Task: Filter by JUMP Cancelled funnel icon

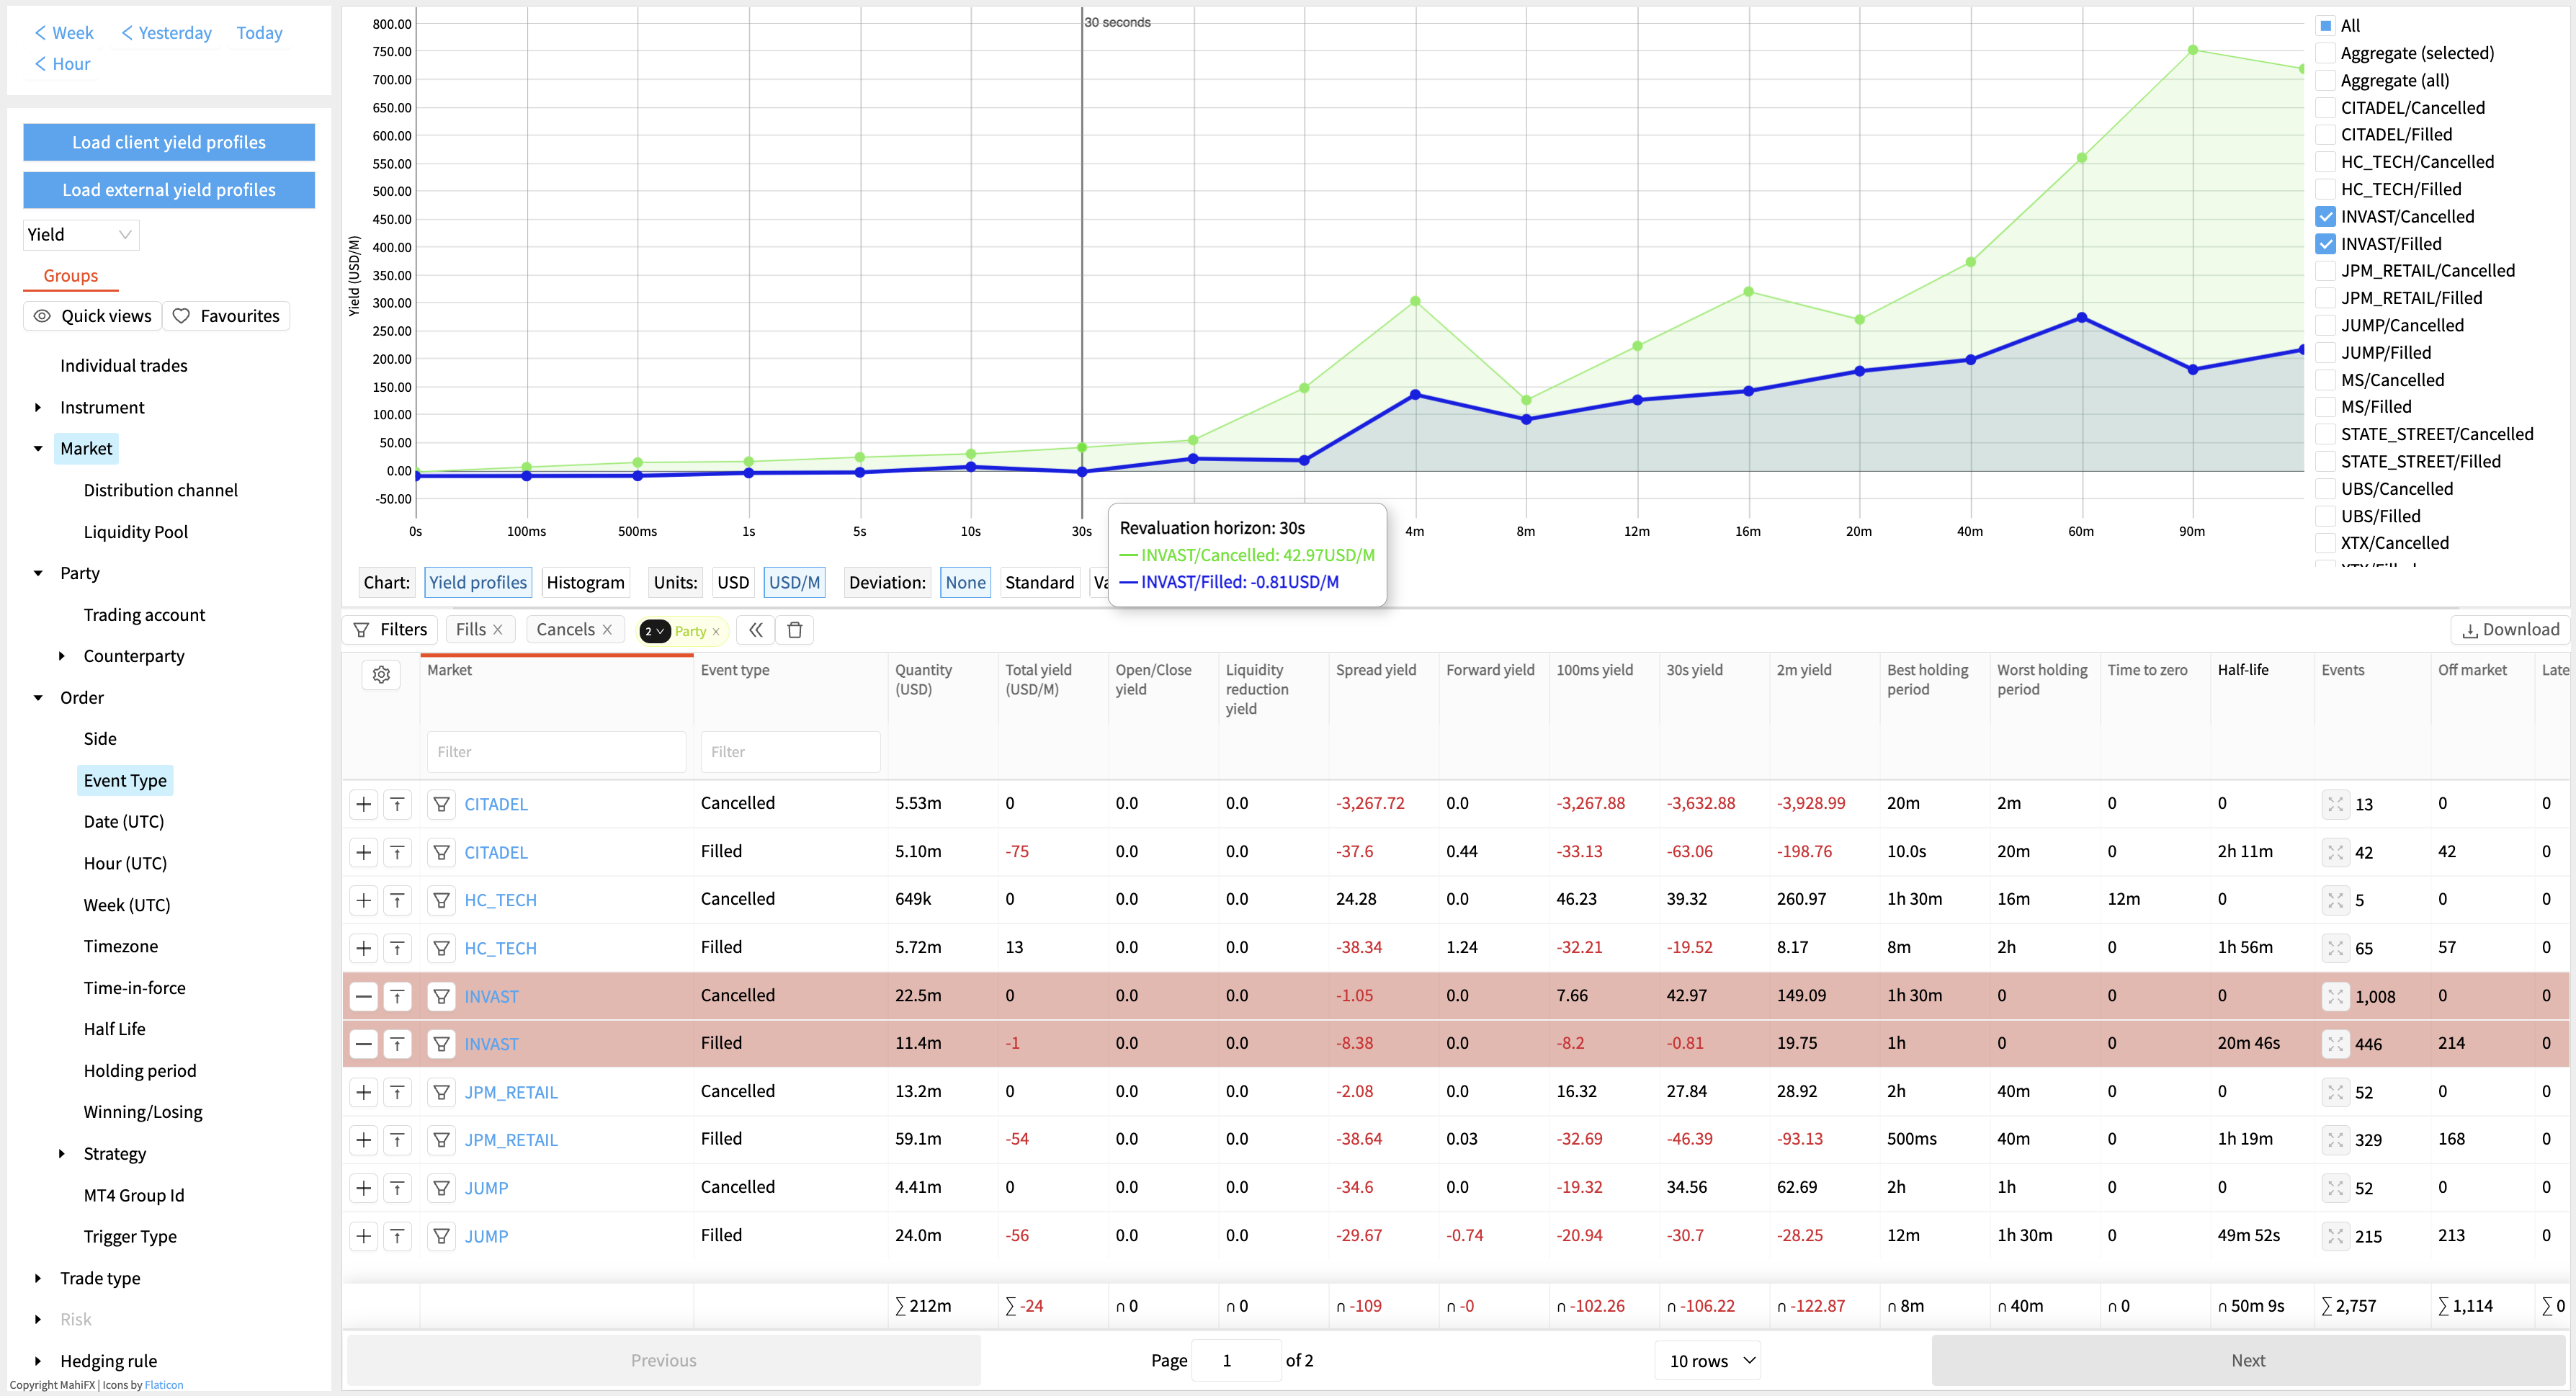Action: coord(441,1188)
